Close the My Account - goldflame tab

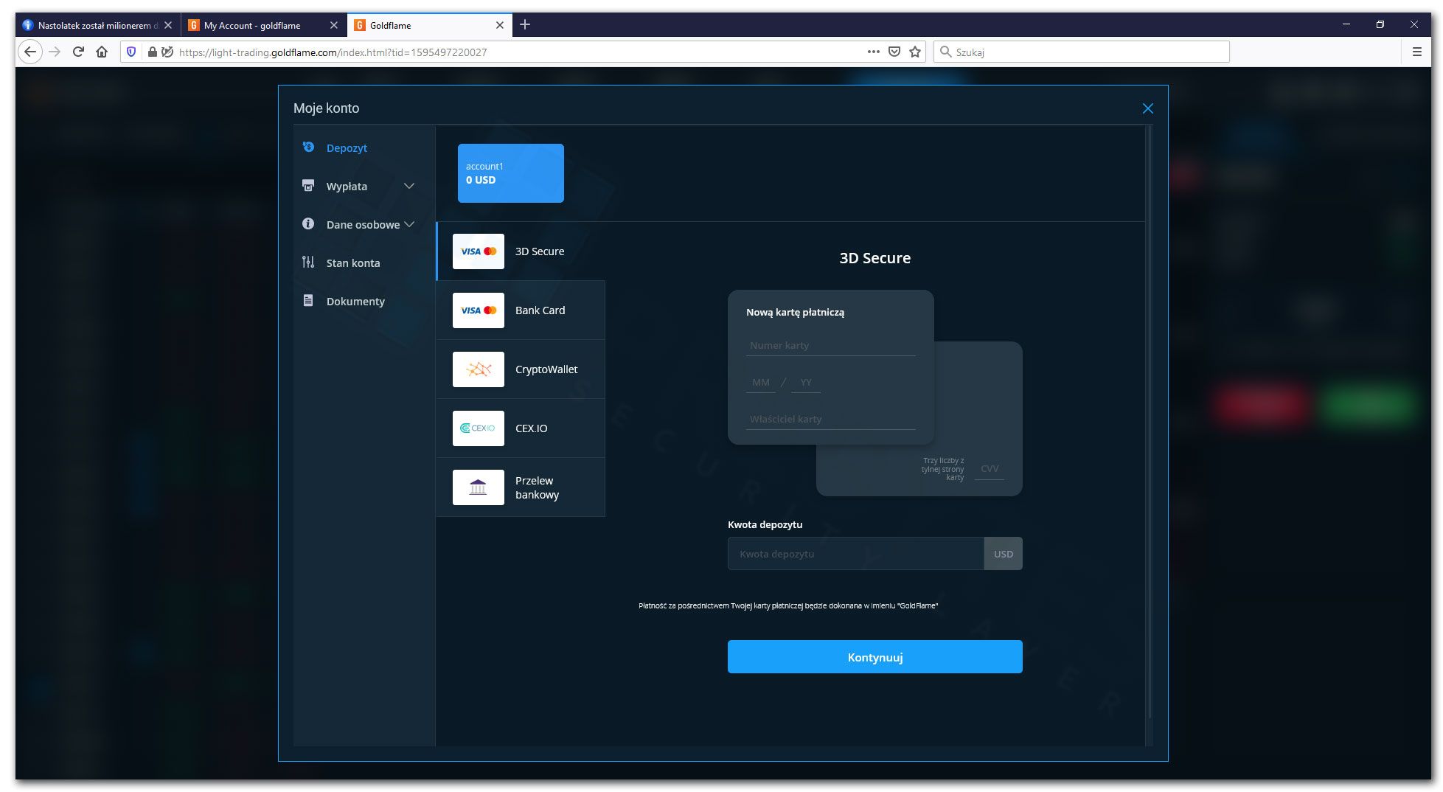[334, 25]
